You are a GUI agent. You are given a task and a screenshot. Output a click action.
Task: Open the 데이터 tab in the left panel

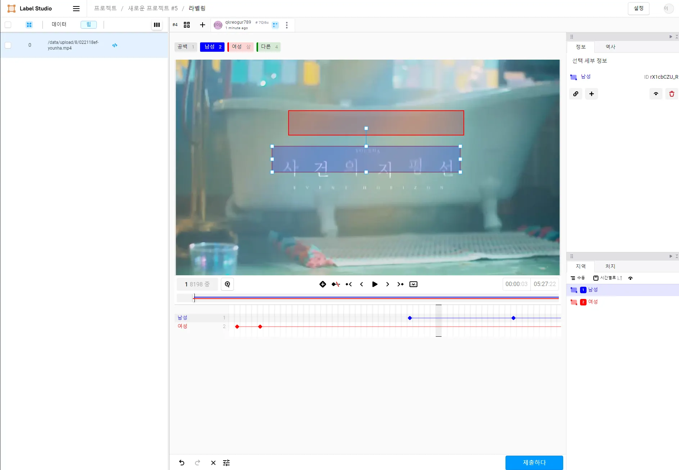tap(59, 24)
